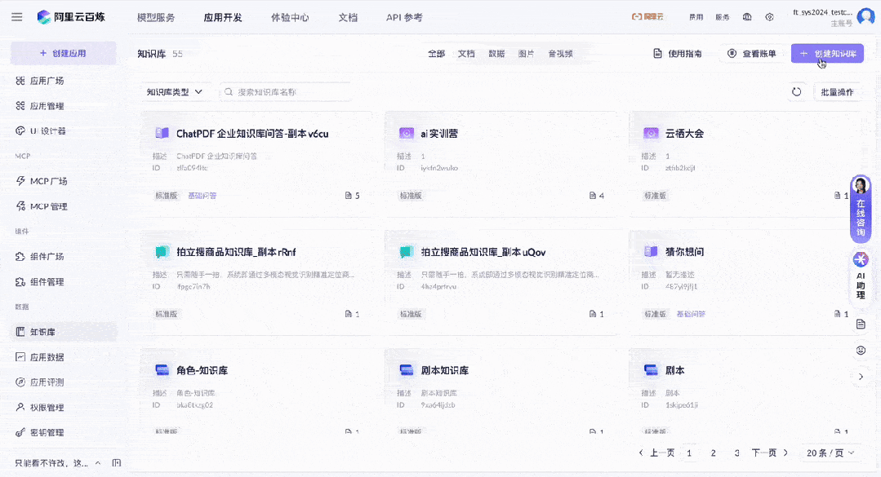Click the settings gear in the top bar

(x=768, y=16)
